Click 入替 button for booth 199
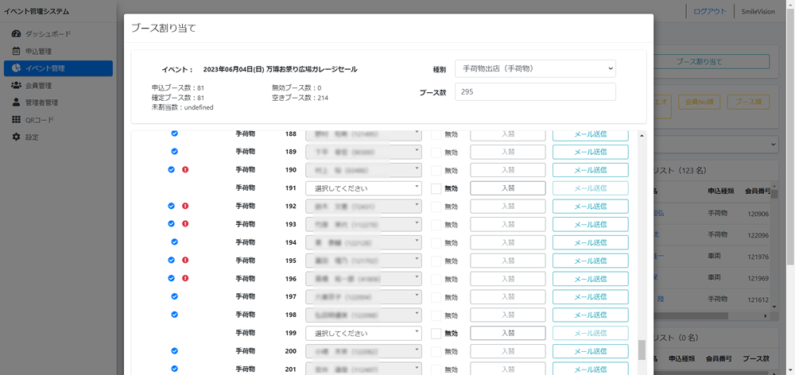The height and width of the screenshot is (375, 795). point(508,333)
